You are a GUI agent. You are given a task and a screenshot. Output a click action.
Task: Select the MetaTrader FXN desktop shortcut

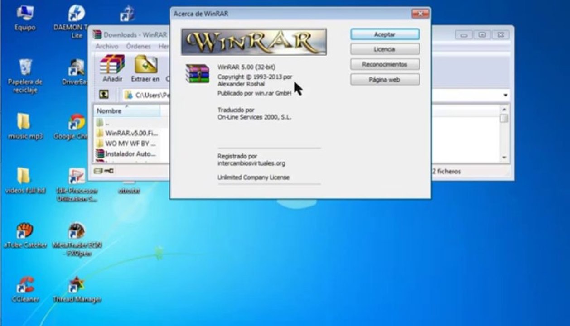(76, 239)
